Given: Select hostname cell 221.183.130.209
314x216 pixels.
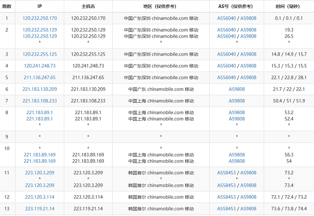Looking at the screenshot, I should click(x=88, y=89).
